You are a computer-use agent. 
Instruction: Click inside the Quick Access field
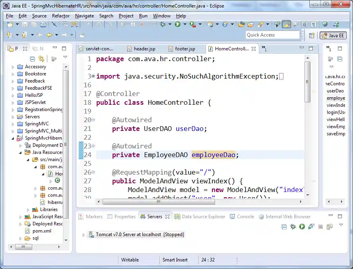tap(273, 35)
